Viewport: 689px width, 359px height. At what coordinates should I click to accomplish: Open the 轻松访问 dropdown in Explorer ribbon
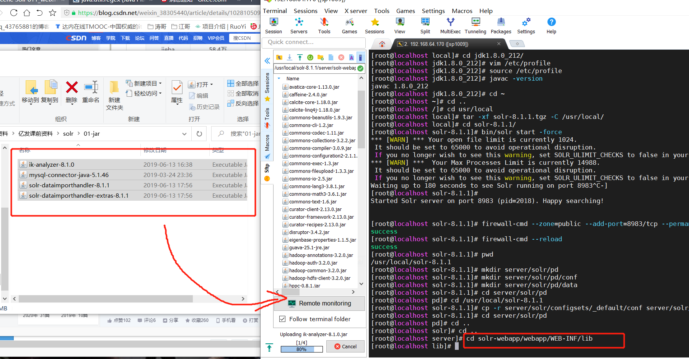point(144,93)
